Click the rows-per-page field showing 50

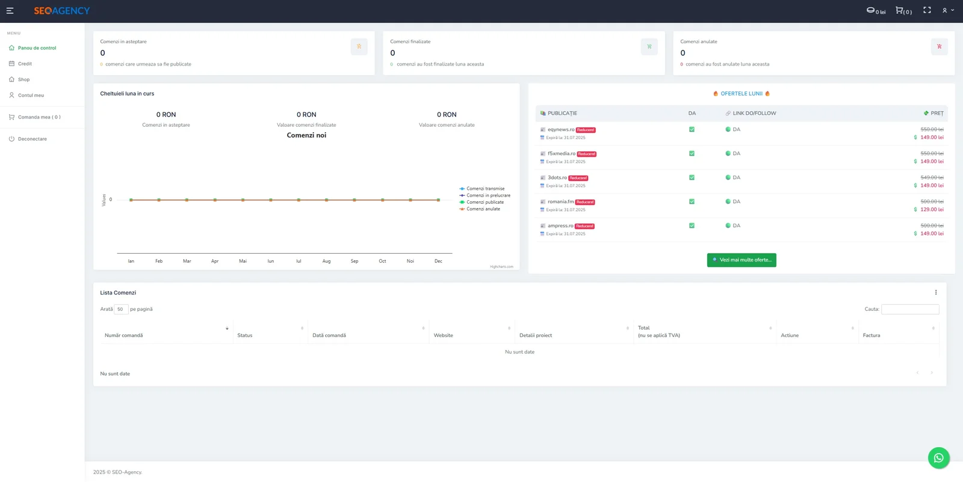coord(121,310)
